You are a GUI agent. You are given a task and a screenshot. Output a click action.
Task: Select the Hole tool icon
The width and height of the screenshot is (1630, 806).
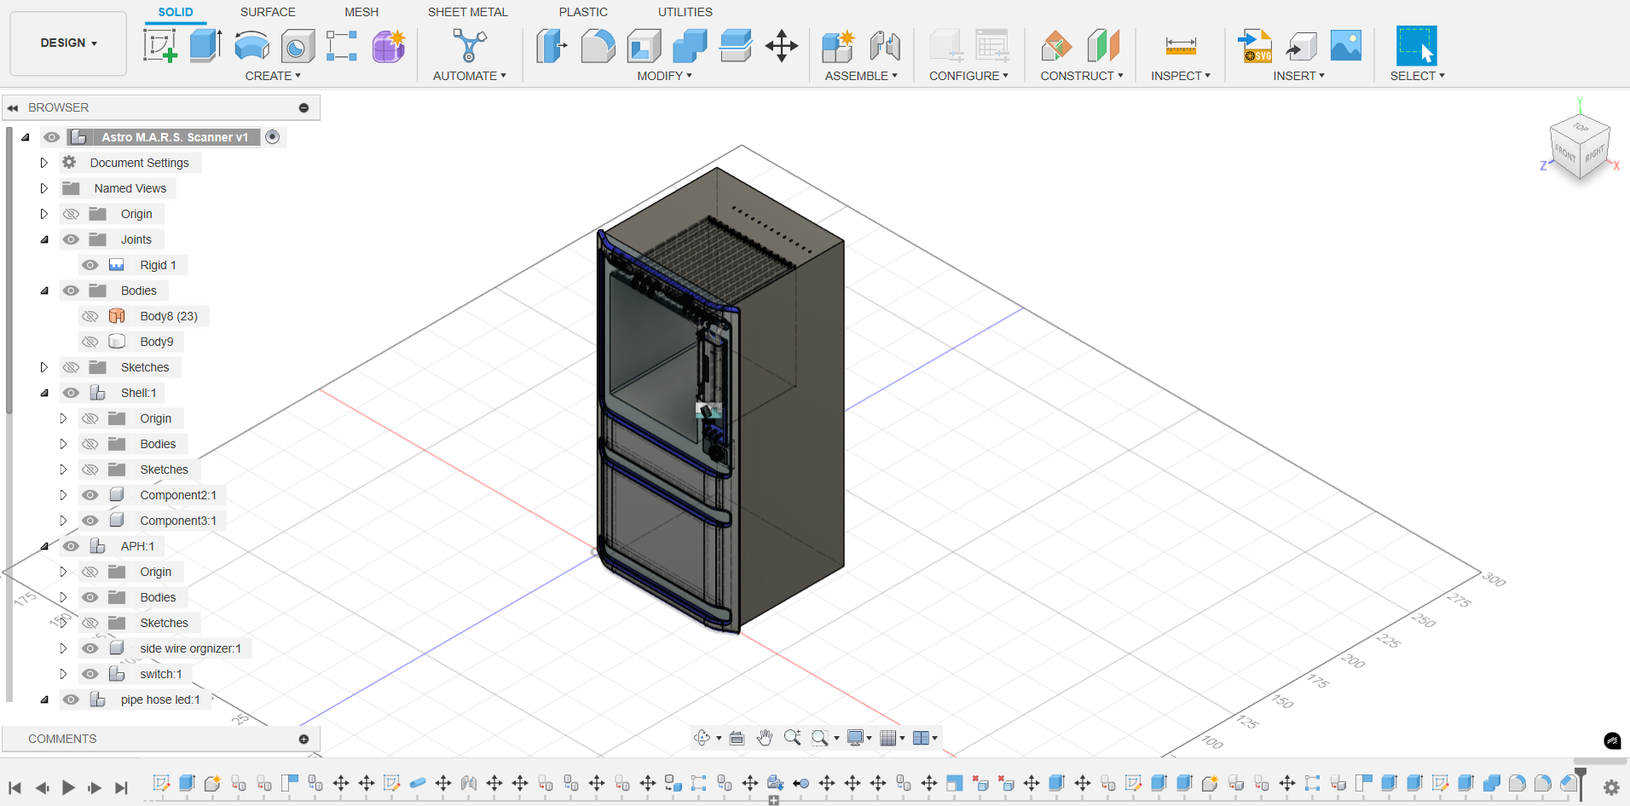(x=298, y=46)
